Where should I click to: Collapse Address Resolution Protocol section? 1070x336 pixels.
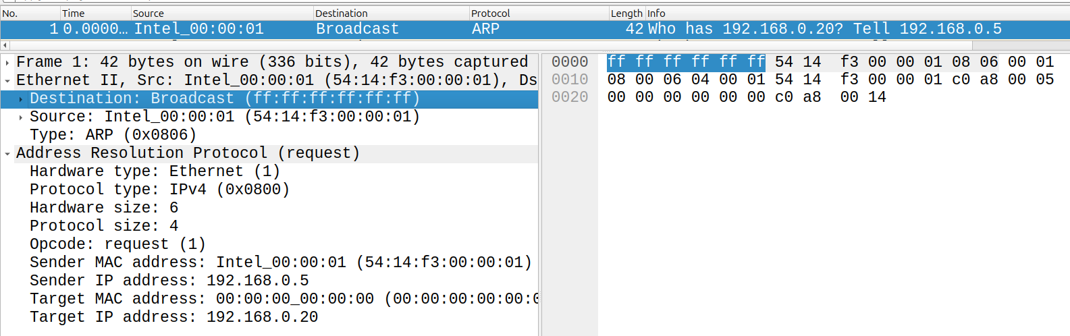click(x=7, y=154)
